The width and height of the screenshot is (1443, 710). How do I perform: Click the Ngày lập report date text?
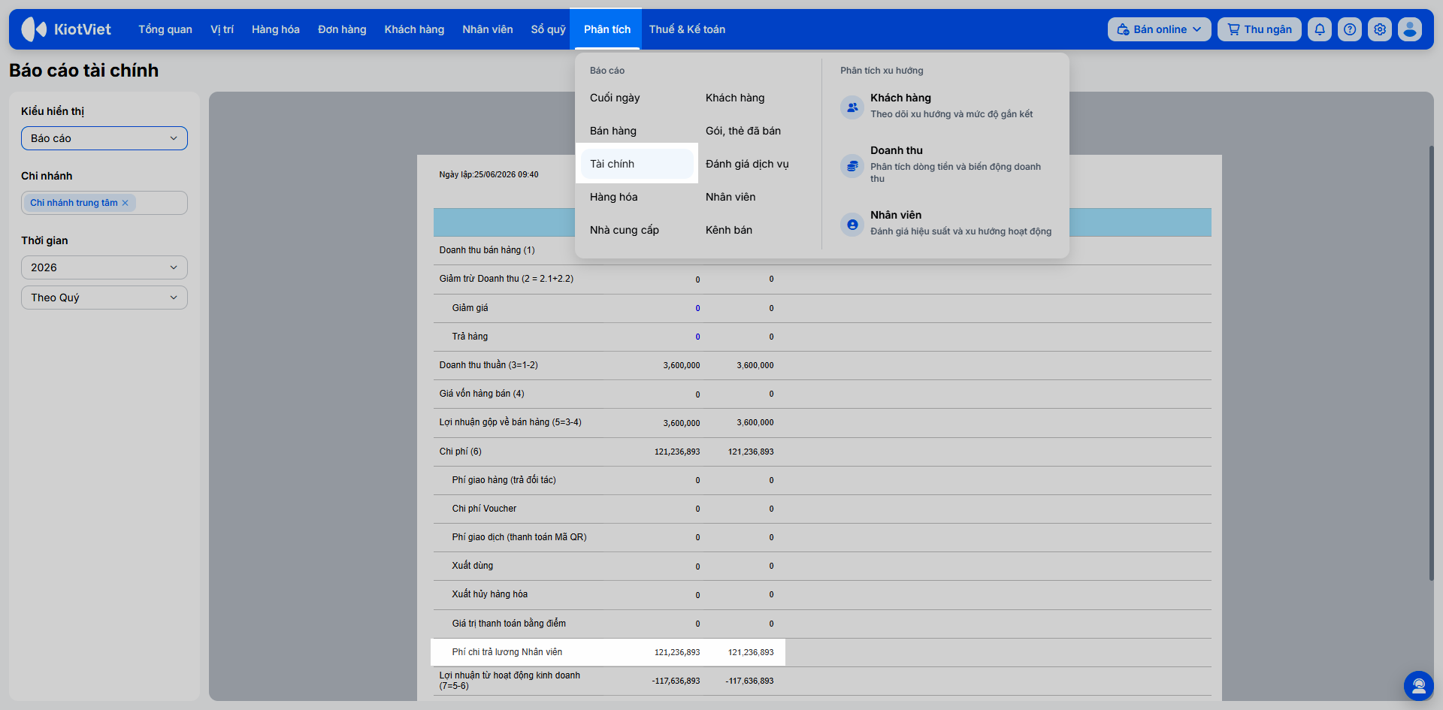point(489,174)
